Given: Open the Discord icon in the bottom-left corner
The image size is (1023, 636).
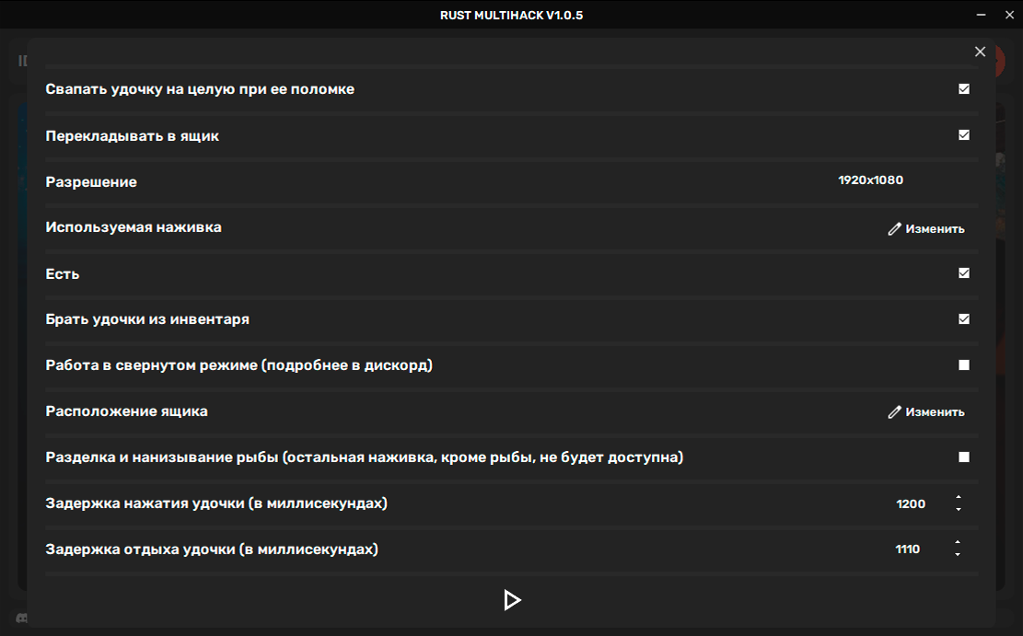Looking at the screenshot, I should (x=20, y=618).
